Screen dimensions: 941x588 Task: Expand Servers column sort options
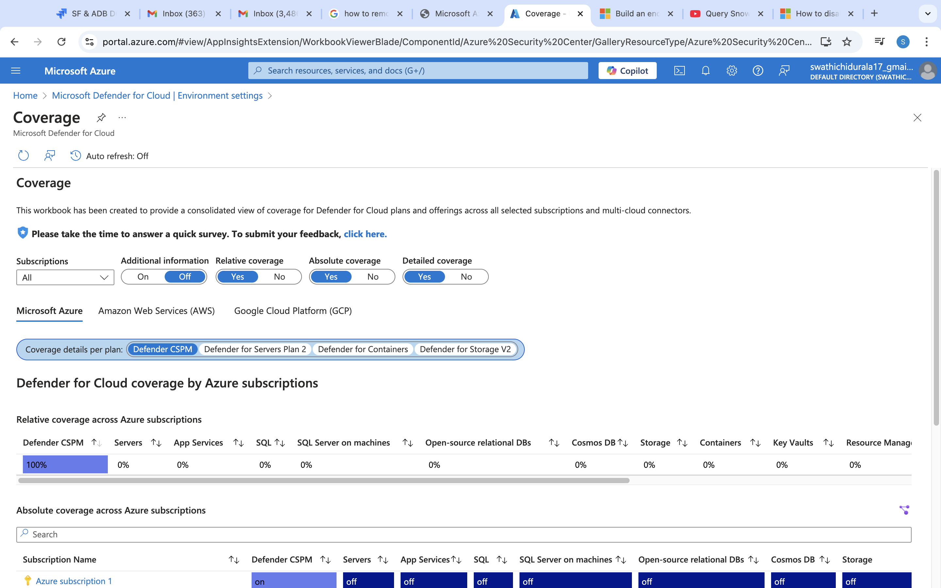[x=156, y=442]
